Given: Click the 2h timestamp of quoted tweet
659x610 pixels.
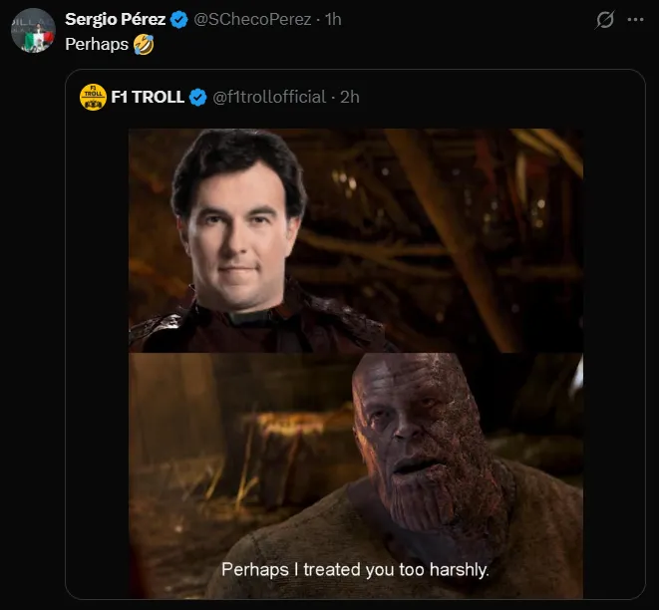Looking at the screenshot, I should tap(349, 97).
